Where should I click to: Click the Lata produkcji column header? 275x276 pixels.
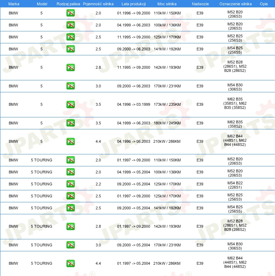[133, 4]
